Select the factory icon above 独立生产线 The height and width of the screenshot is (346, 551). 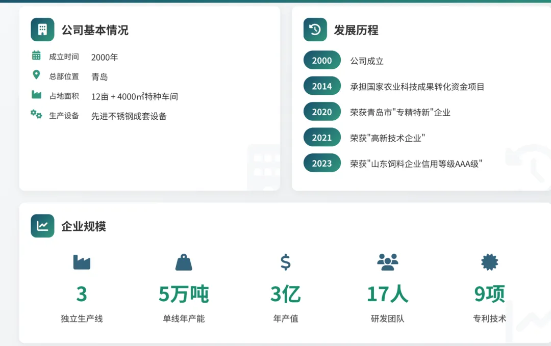tap(81, 262)
